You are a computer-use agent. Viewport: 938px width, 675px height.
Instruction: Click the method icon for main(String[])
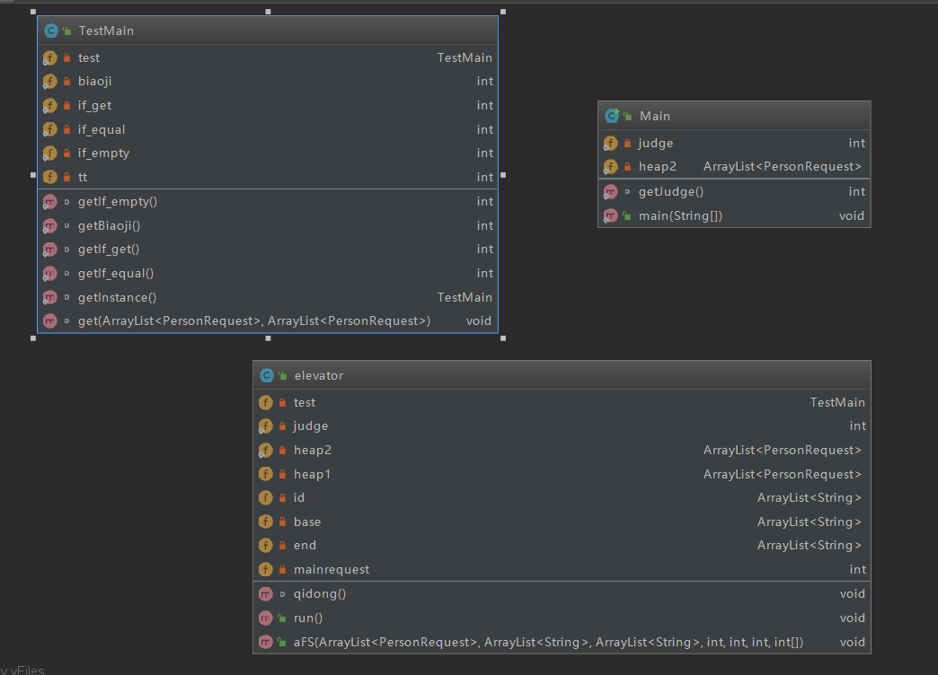click(610, 215)
